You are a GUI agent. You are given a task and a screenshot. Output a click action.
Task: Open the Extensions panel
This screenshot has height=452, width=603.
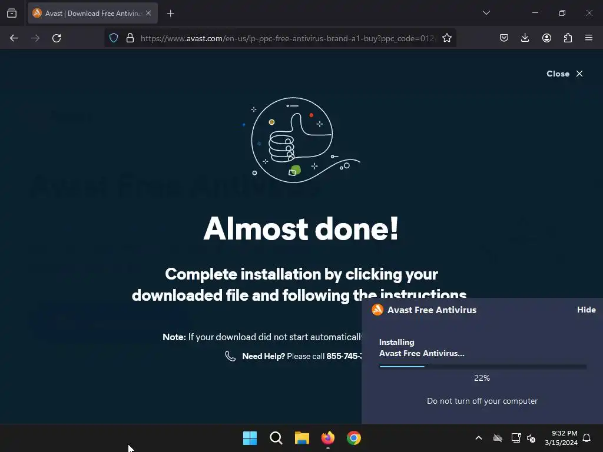coord(568,38)
